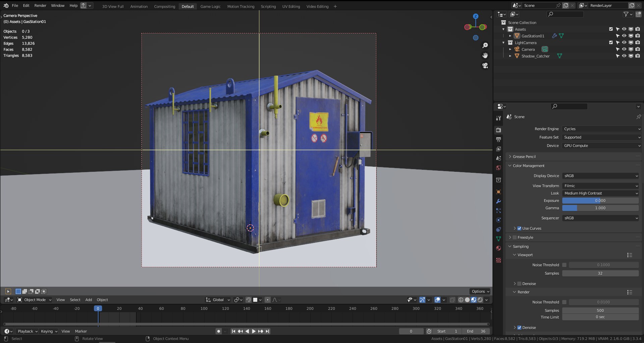
Task: Switch viewport to solid shading
Action: tap(467, 300)
